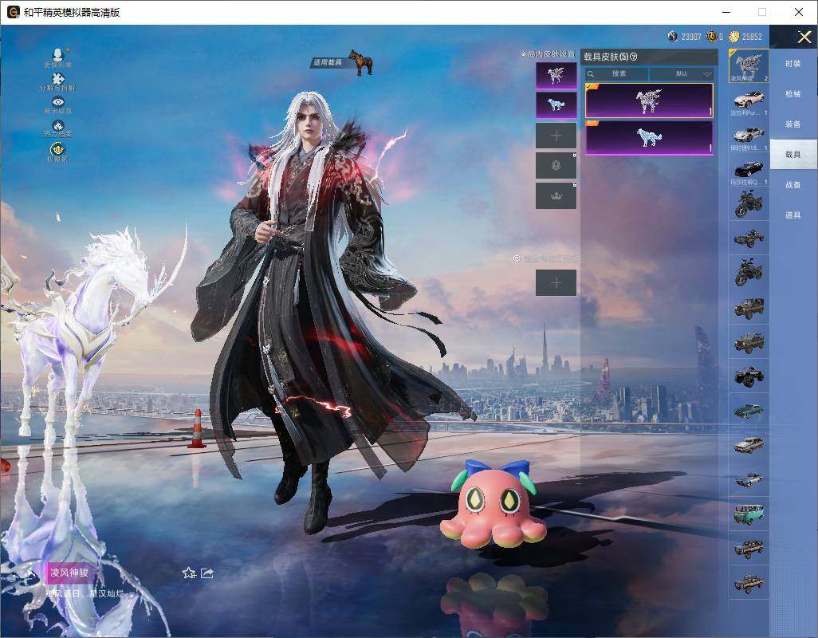818x638 pixels.
Task: Switch to the 时装 outfits tab
Action: (x=793, y=64)
